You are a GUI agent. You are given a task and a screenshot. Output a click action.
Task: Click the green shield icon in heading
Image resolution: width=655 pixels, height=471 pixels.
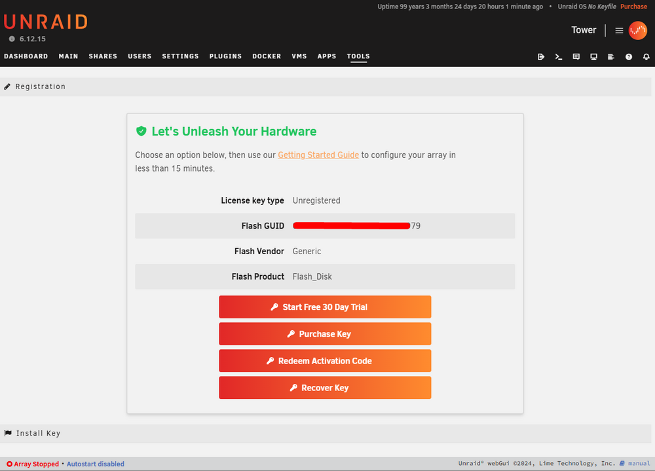141,131
